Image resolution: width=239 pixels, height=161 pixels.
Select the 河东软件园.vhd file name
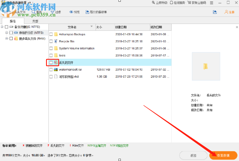point(69,77)
